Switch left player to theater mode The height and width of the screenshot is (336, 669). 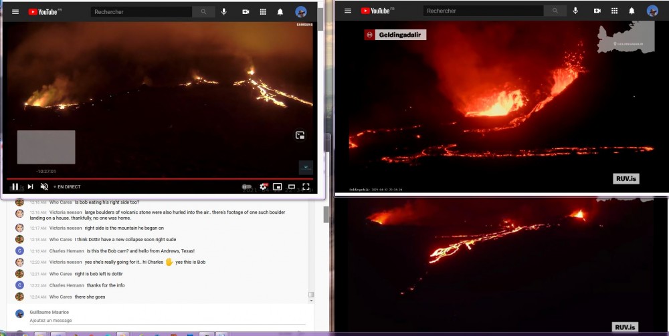(x=292, y=187)
